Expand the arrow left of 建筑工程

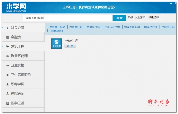click(2, 46)
